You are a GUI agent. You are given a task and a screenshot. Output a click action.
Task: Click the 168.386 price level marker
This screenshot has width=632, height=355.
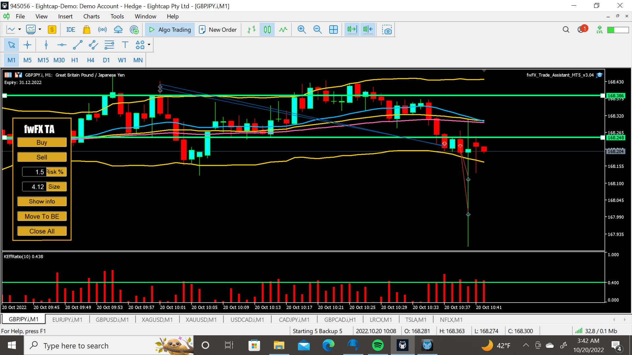[616, 96]
